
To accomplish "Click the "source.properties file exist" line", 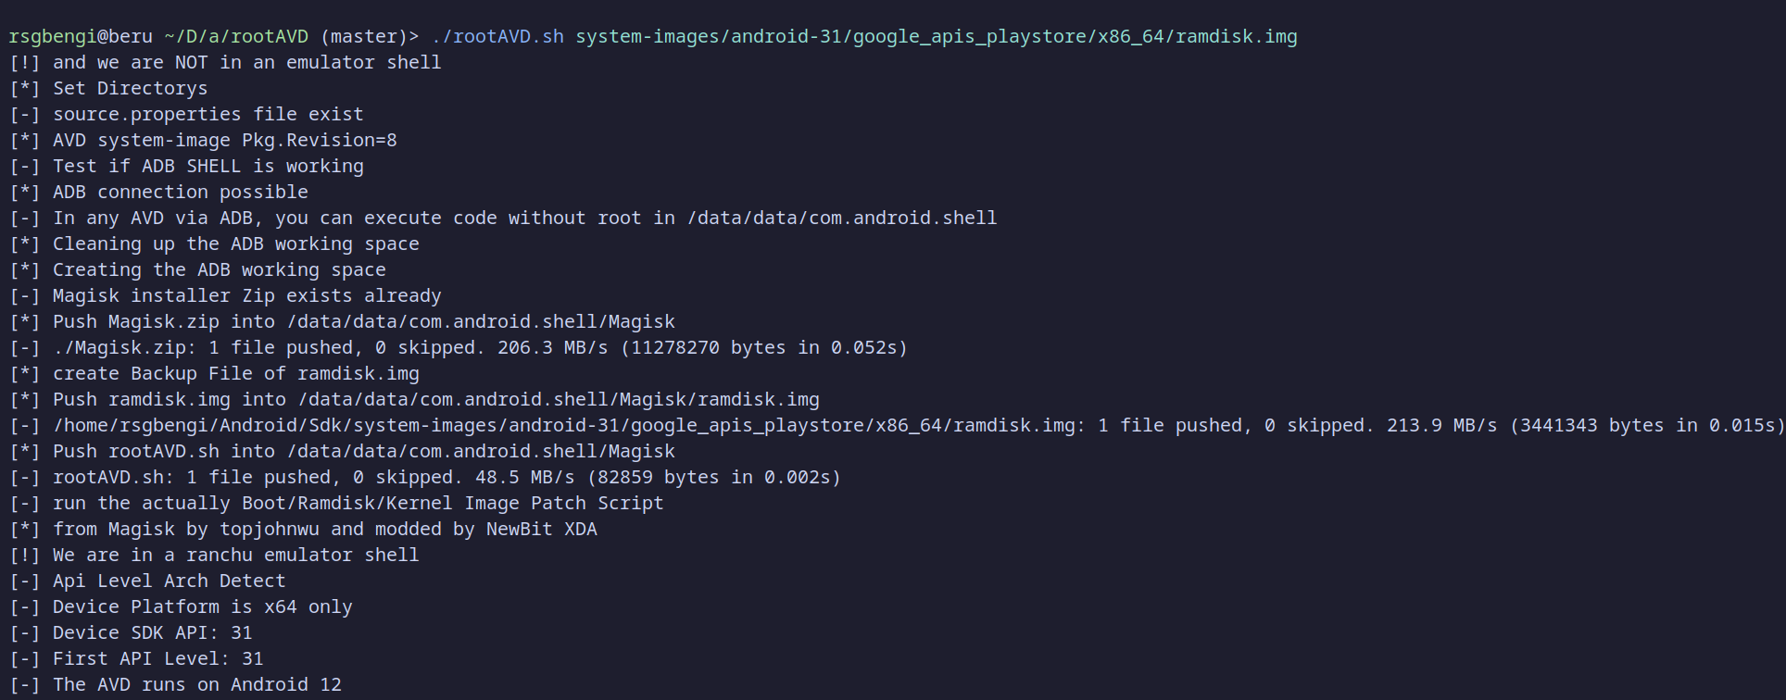I will 208,115.
